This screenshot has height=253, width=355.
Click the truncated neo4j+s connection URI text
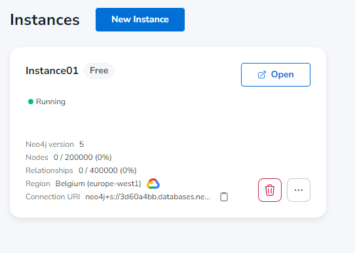pos(147,197)
